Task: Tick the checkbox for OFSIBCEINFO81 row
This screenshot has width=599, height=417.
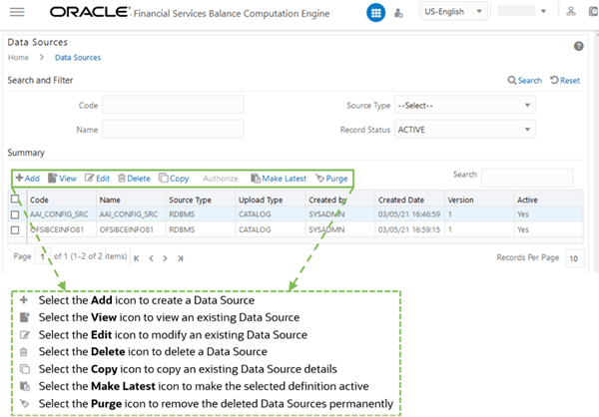Action: pos(15,229)
